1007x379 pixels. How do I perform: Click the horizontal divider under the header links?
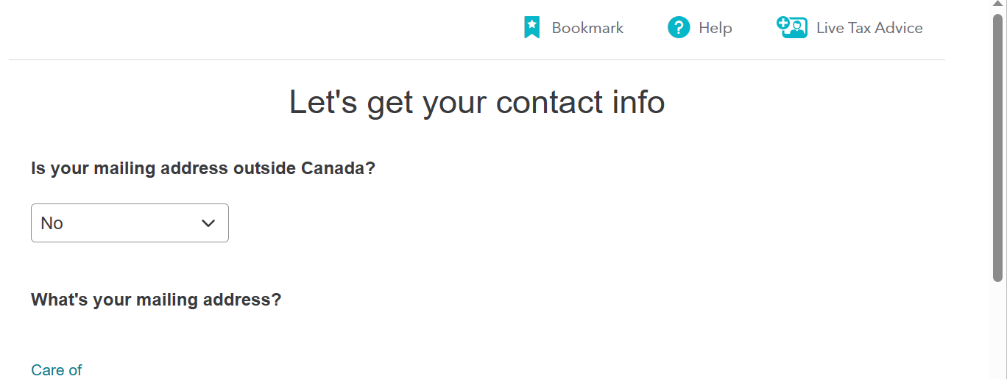tap(477, 59)
